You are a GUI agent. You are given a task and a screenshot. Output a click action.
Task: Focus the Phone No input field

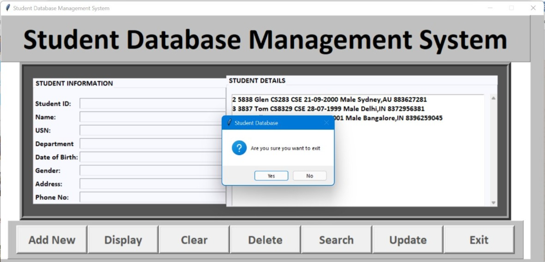(x=153, y=197)
